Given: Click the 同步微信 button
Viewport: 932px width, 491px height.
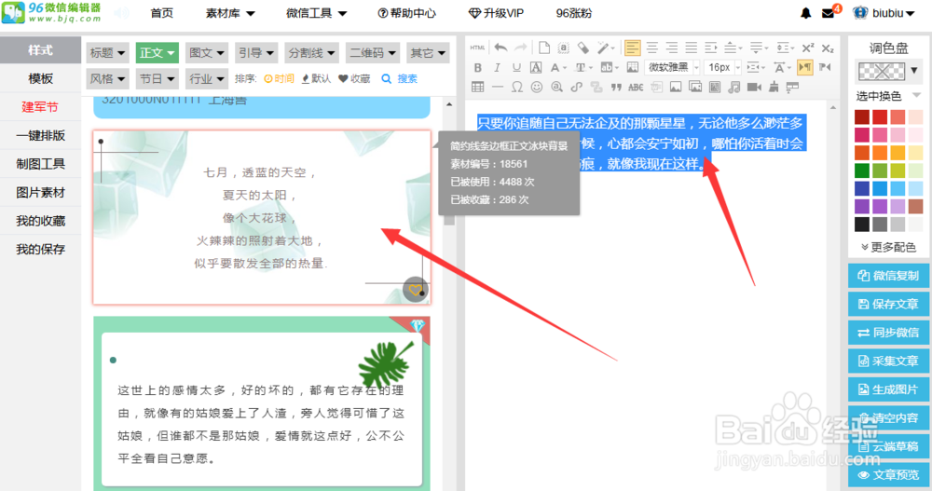Looking at the screenshot, I should (888, 333).
